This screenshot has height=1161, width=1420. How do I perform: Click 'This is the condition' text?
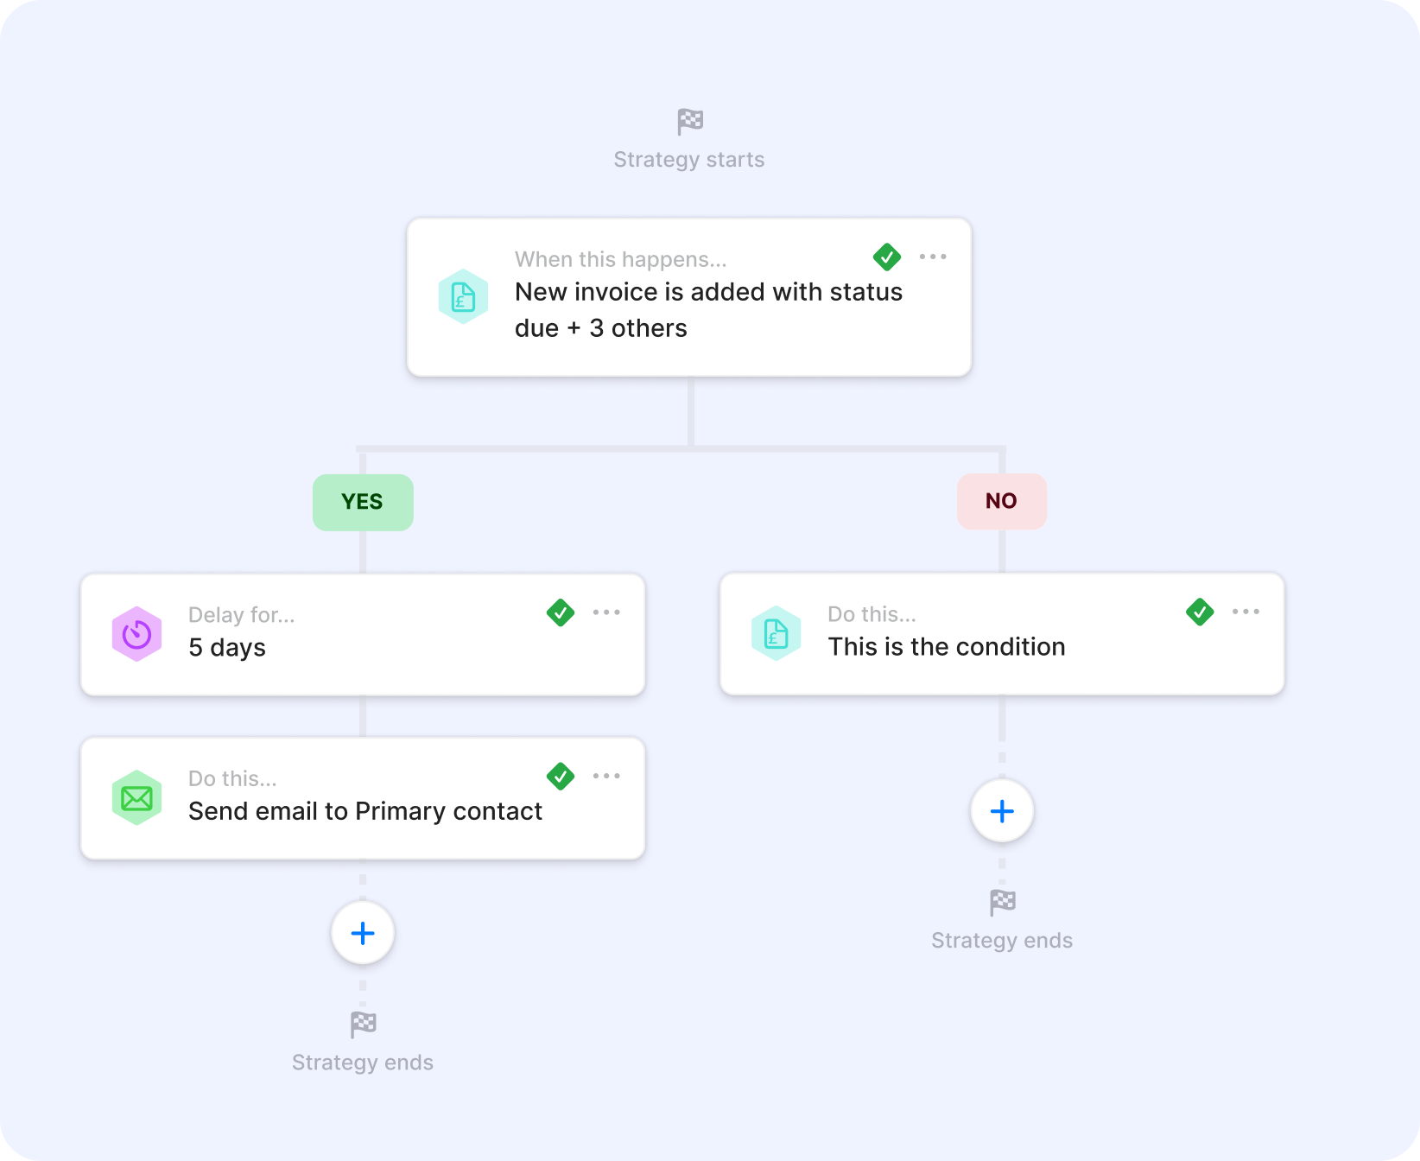point(947,647)
